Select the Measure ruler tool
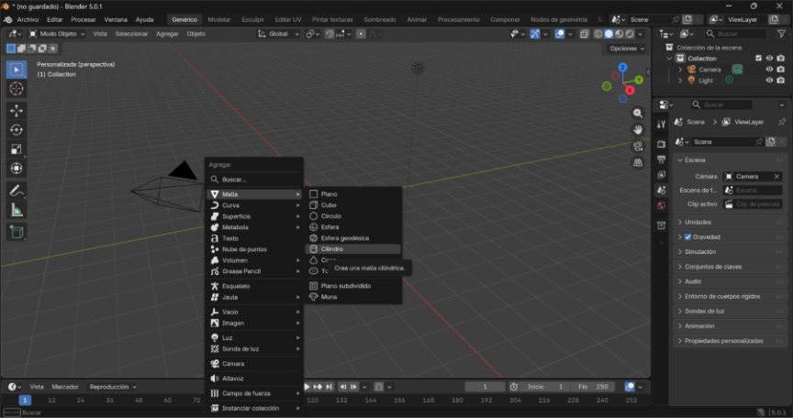The height and width of the screenshot is (418, 793). pos(17,211)
